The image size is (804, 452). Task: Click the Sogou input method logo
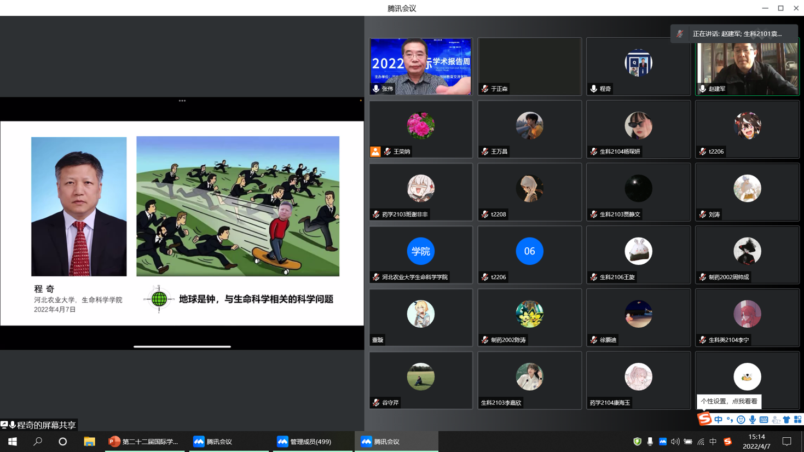(x=704, y=419)
